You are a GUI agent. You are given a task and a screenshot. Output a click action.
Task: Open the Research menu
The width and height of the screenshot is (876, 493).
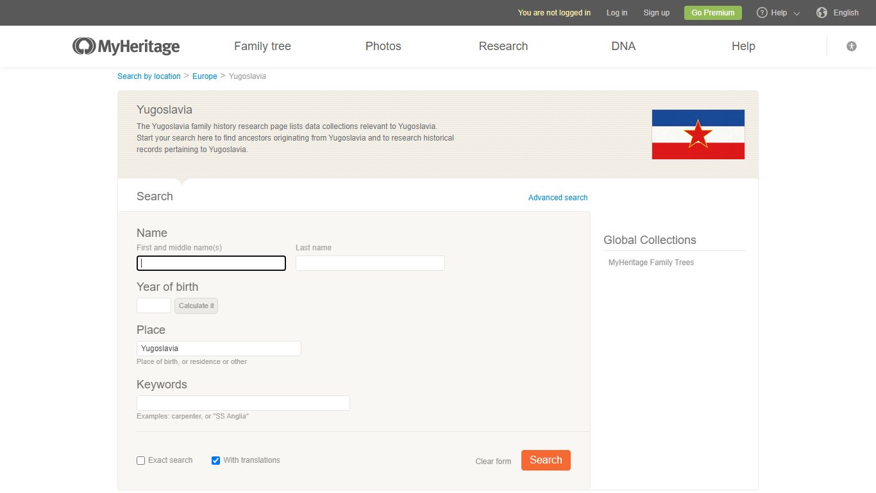[x=503, y=46]
